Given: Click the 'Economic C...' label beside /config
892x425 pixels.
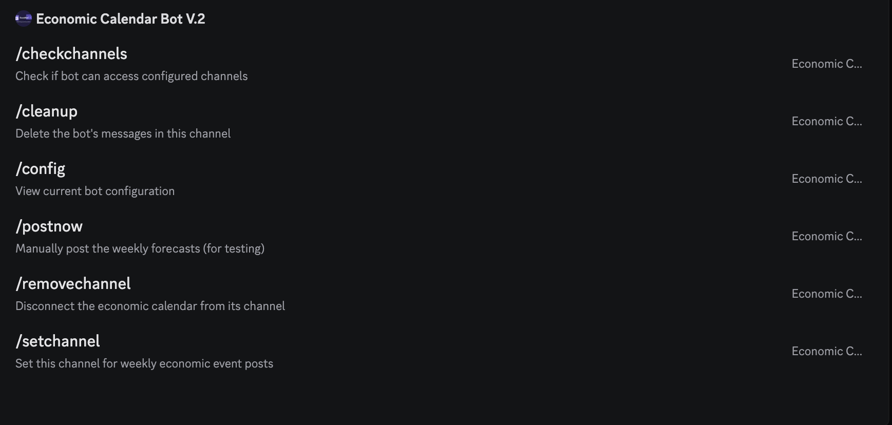Looking at the screenshot, I should click(826, 179).
